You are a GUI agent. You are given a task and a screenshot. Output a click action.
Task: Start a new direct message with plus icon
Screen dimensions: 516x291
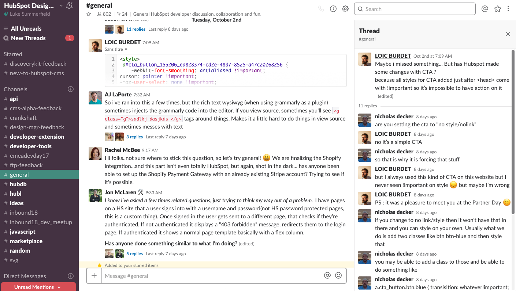71,276
